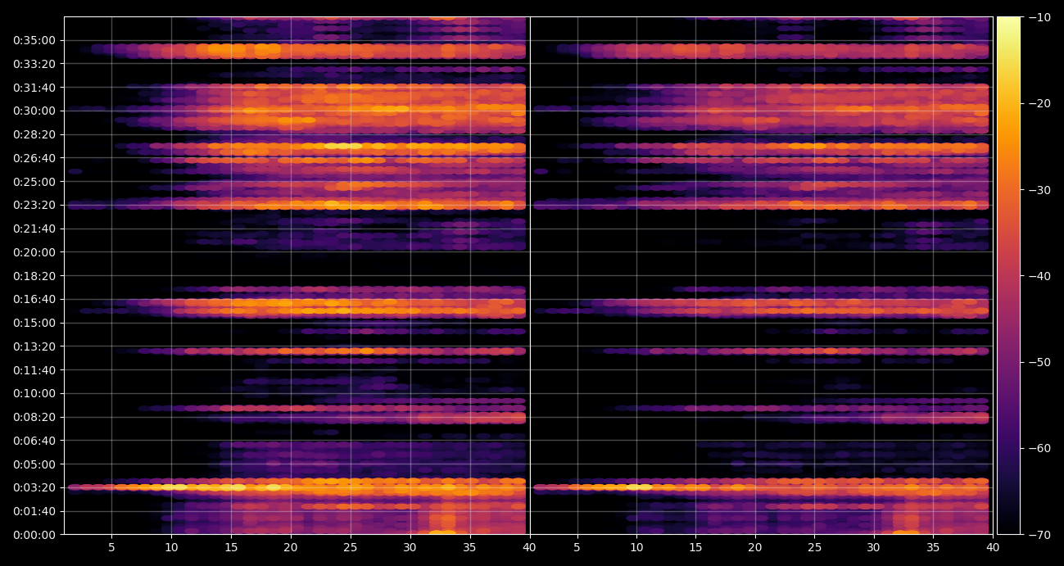Click the 0:23:20 time axis label
Viewport: 1064px width, 566px height.
[x=34, y=205]
